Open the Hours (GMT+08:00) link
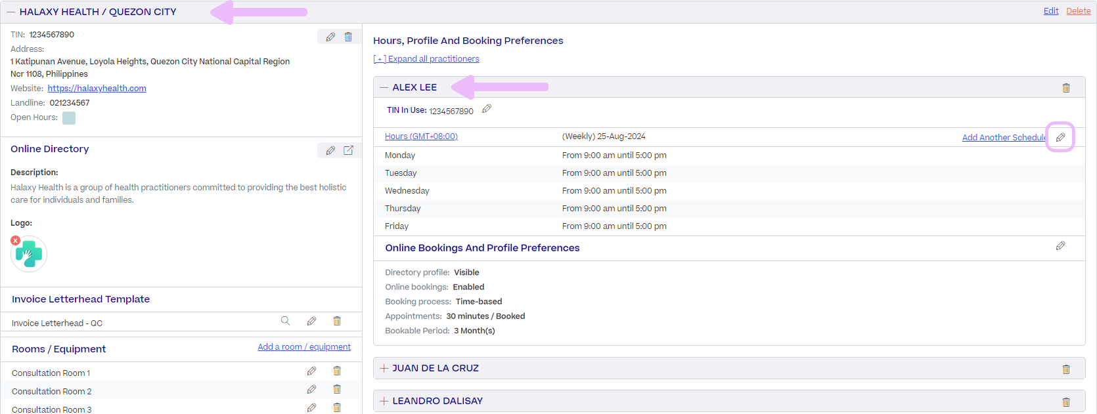Viewport: 1097px width, 414px height. (x=421, y=136)
